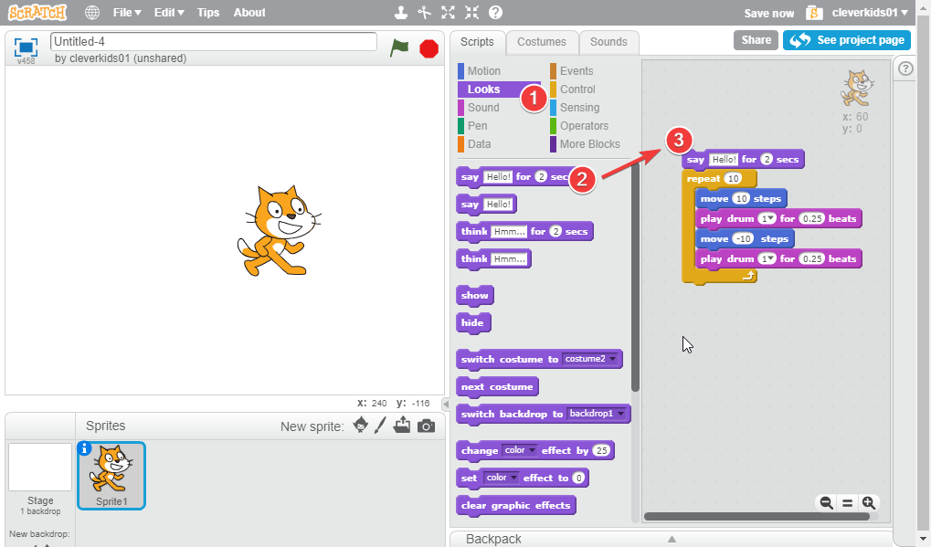Take new sprite from camera
Viewport: 931px width, 547px height.
click(x=426, y=426)
